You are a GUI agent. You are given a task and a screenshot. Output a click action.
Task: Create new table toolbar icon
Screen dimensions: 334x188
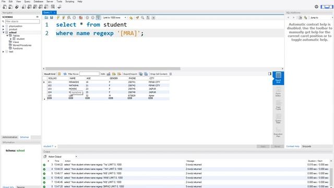[29, 7]
